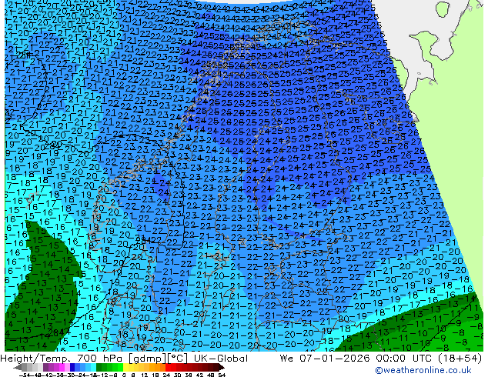Screen dimensions: 488x377
Task: Click the purple -42 legend swatch
Action: pyautogui.click(x=45, y=367)
